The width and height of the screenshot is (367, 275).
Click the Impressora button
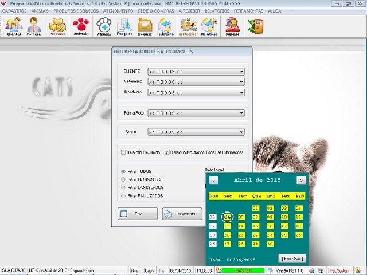182,214
